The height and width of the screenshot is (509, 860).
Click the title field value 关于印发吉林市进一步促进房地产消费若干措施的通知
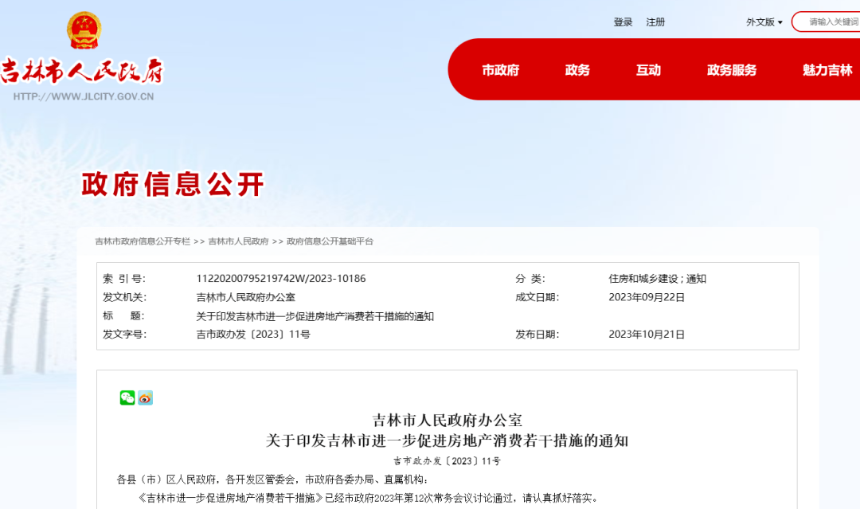[315, 316]
